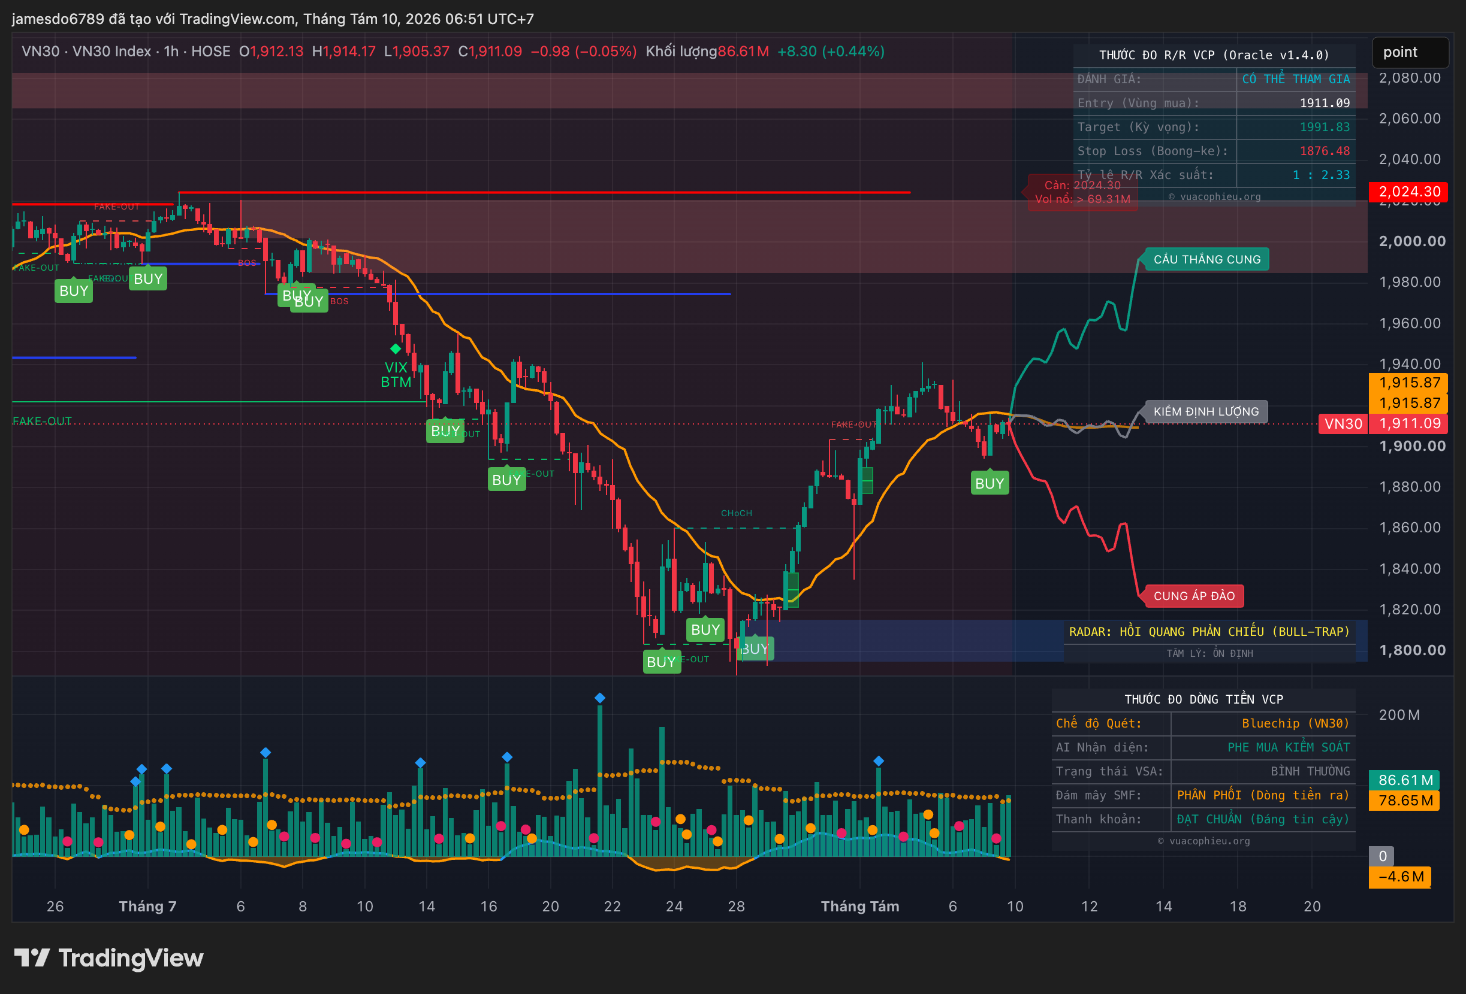
Task: Open the vuacophieu.org link in R/R table
Action: coord(1214,196)
